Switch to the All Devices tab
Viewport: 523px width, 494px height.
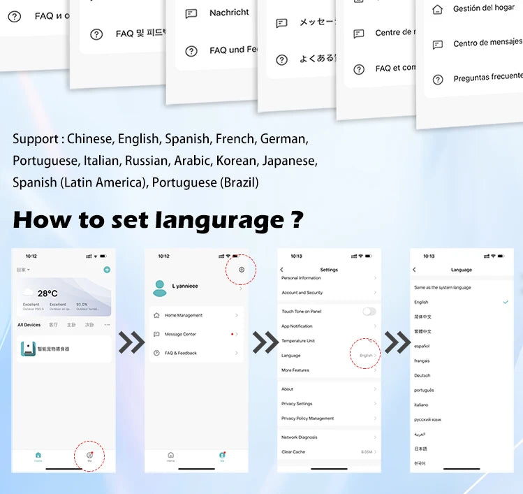click(29, 325)
